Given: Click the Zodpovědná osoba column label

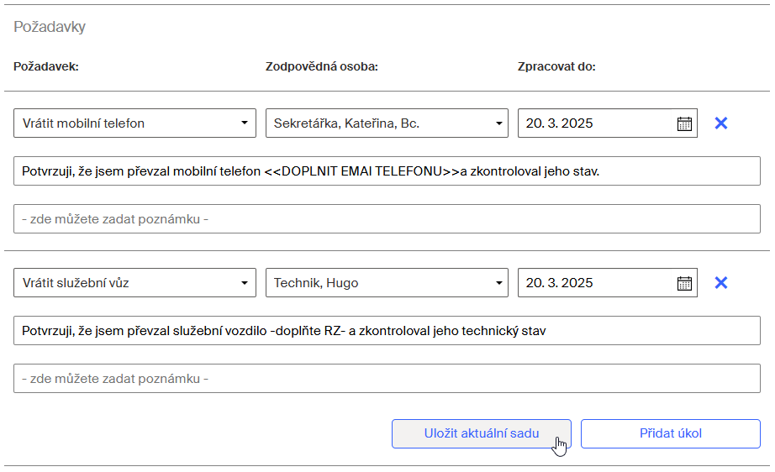Looking at the screenshot, I should [x=322, y=66].
